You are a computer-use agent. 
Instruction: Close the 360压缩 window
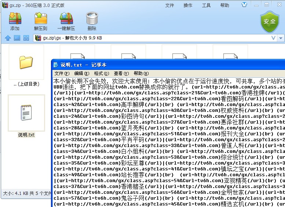click(x=279, y=4)
